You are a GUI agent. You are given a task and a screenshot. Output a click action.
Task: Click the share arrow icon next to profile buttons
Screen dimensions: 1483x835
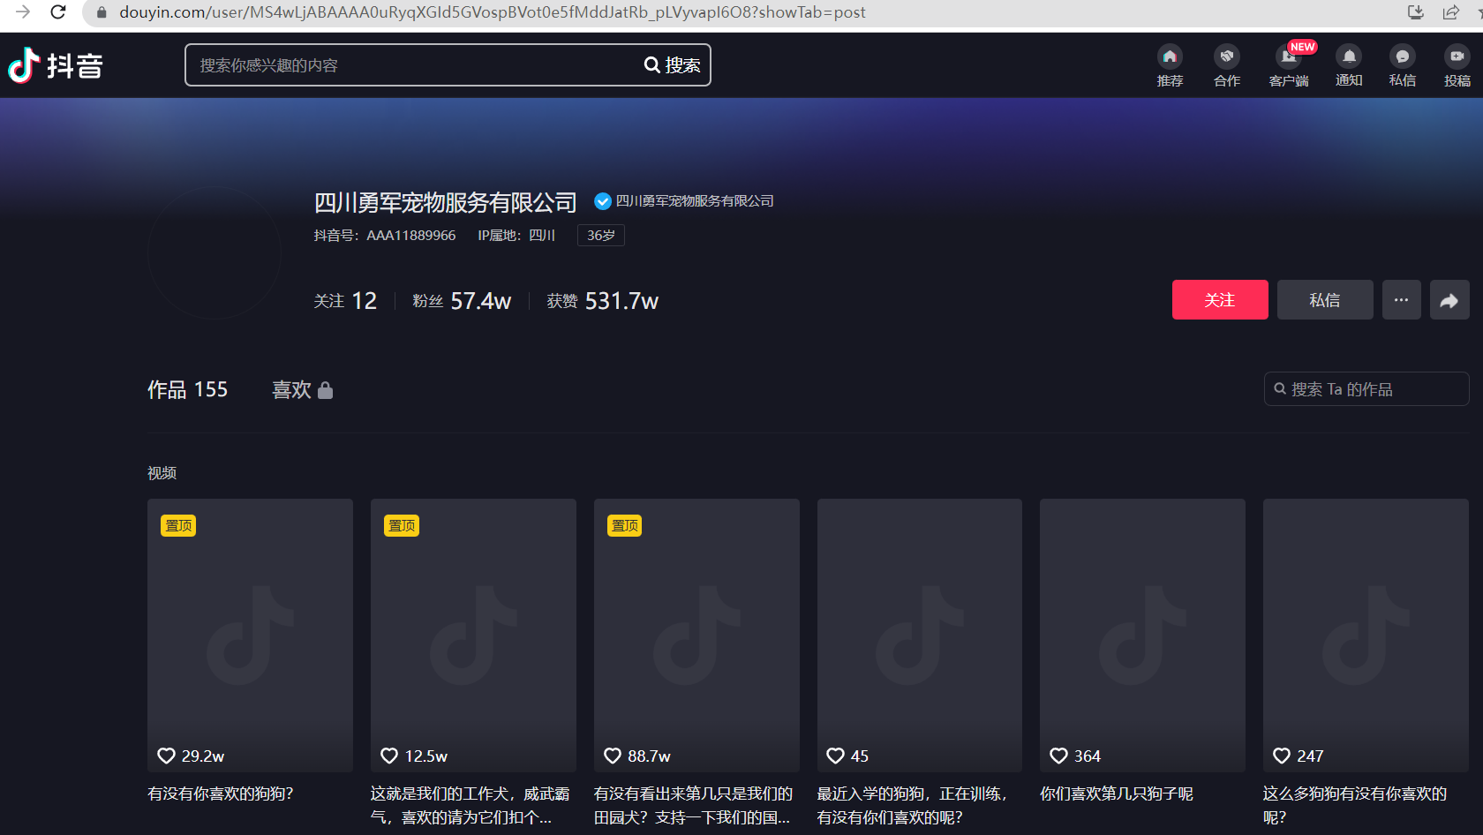[x=1449, y=299]
